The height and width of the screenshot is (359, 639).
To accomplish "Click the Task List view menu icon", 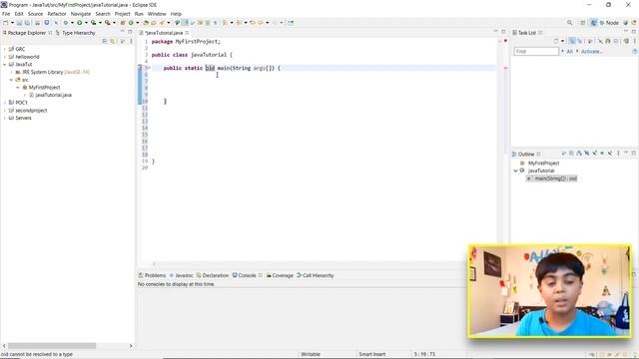I will click(634, 41).
